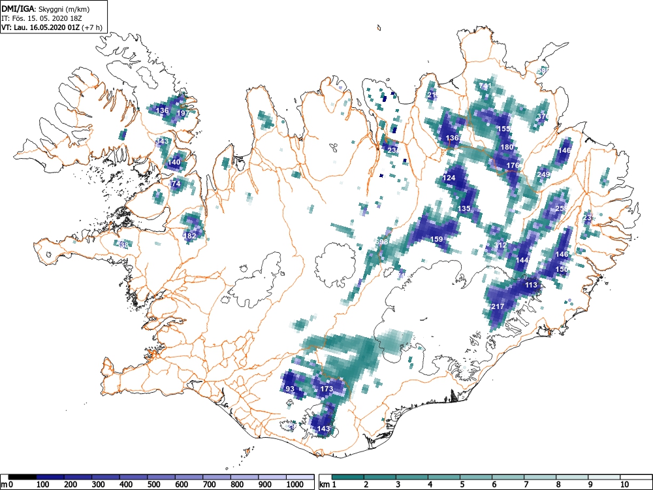The width and height of the screenshot is (653, 490).
Task: Click the visibility value 144
Action: pyautogui.click(x=522, y=261)
